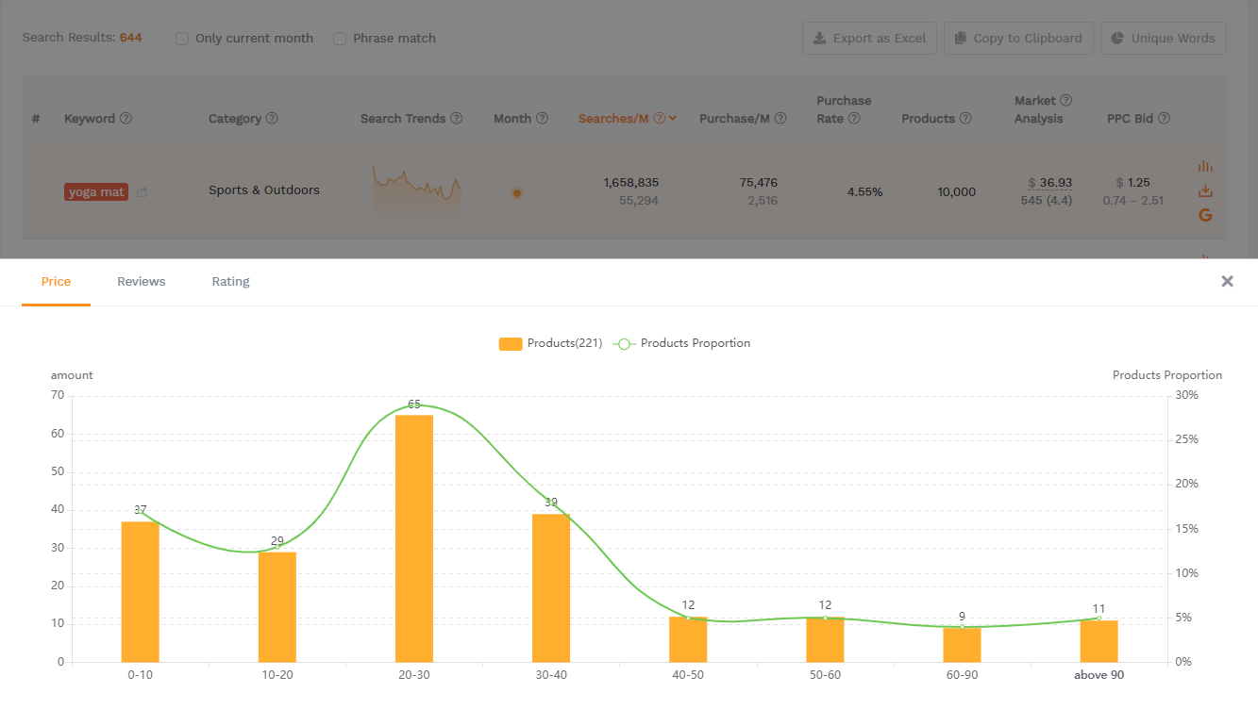Click Export as Excel button
The image size is (1258, 726).
pyautogui.click(x=869, y=39)
